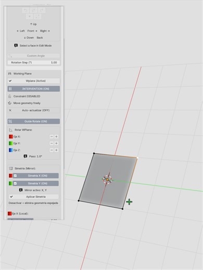Click the info icon beside Paso: 1.0°
The image size is (203, 270).
coord(26,156)
